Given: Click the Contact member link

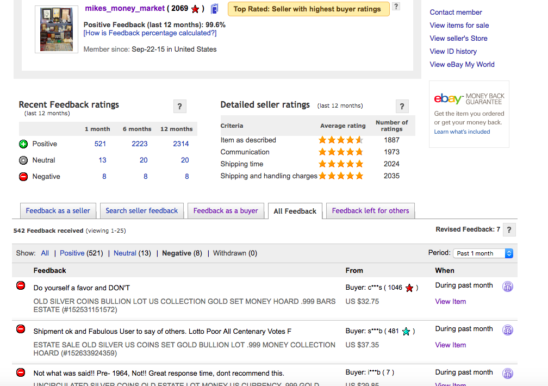Looking at the screenshot, I should point(456,13).
